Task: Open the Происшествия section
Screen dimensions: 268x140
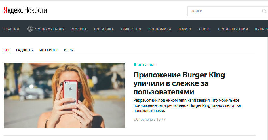Action: point(233,29)
